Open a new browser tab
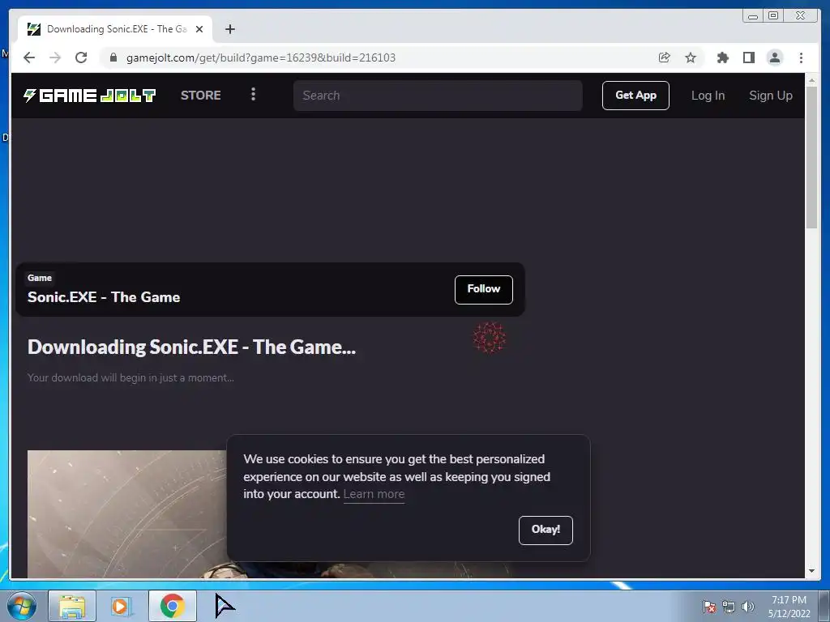The width and height of the screenshot is (830, 622). [x=229, y=29]
